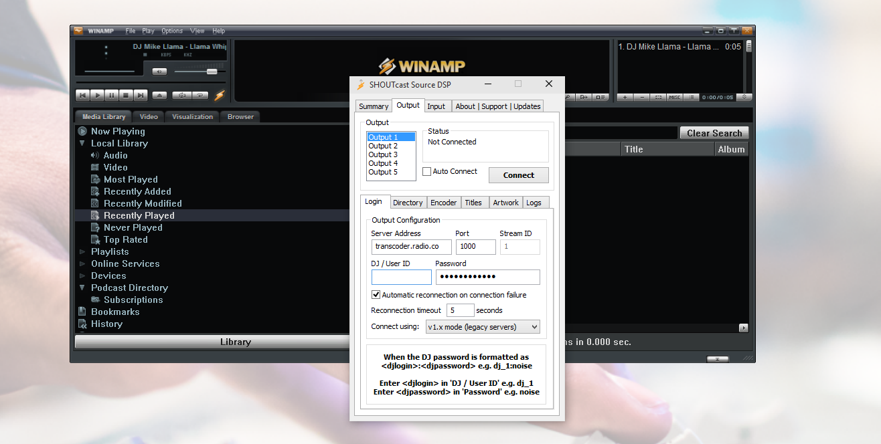This screenshot has width=881, height=444.
Task: Uncheck Automatic reconnection on connection failure
Action: click(x=376, y=295)
